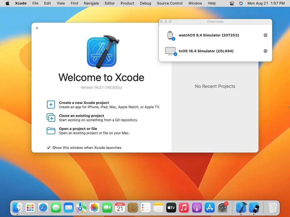
Task: Open the Navigate menu
Action: click(91, 3)
